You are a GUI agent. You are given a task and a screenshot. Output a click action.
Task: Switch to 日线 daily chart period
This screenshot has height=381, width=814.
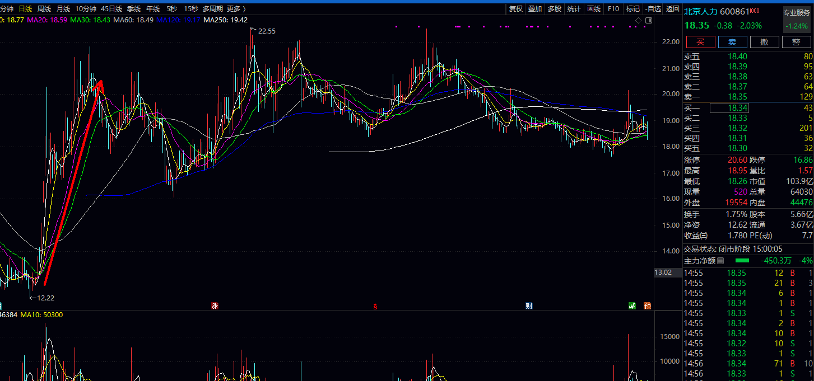(25, 9)
